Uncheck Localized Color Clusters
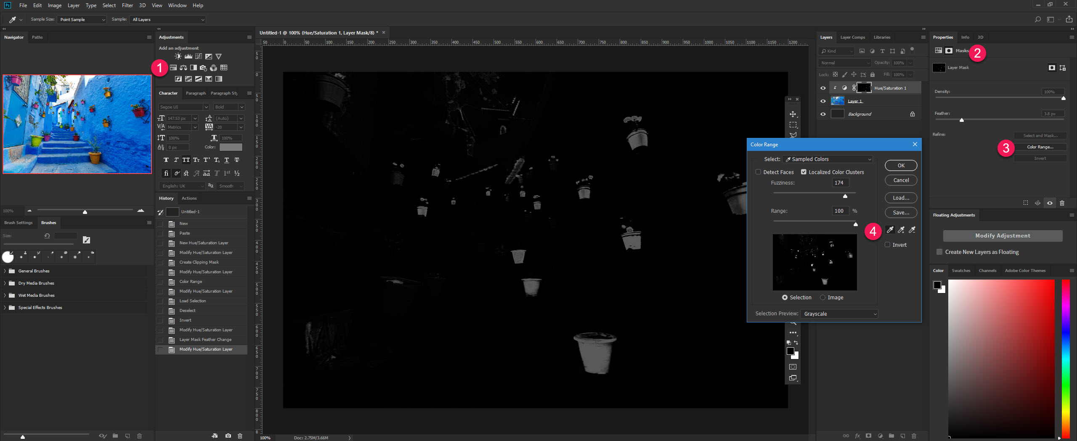This screenshot has height=441, width=1077. [804, 172]
